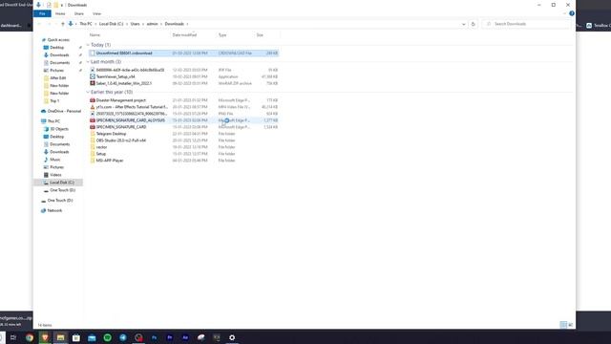Click 'Users' in the address bar path
The image size is (611, 344).
pyautogui.click(x=135, y=24)
